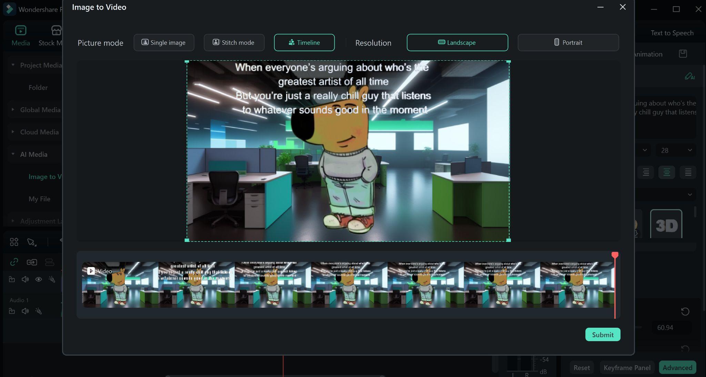Click the text content input box
The width and height of the screenshot is (706, 377).
tap(665, 117)
